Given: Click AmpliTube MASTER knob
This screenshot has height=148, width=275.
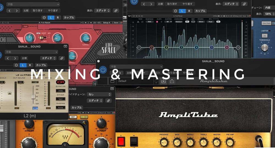Looking at the screenshot, I should [x=217, y=142].
